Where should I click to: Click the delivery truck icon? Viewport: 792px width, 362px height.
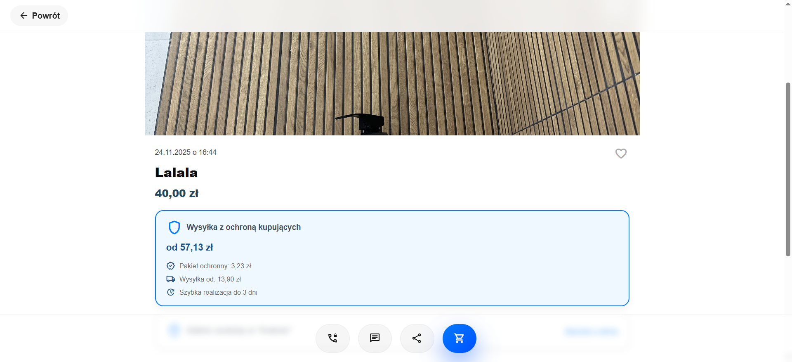[171, 279]
